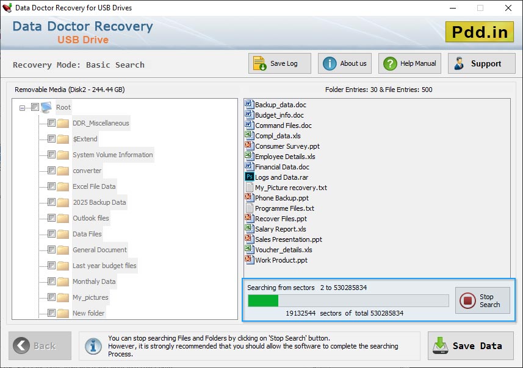The image size is (523, 368).
Task: Click the Save Data button label
Action: point(477,346)
